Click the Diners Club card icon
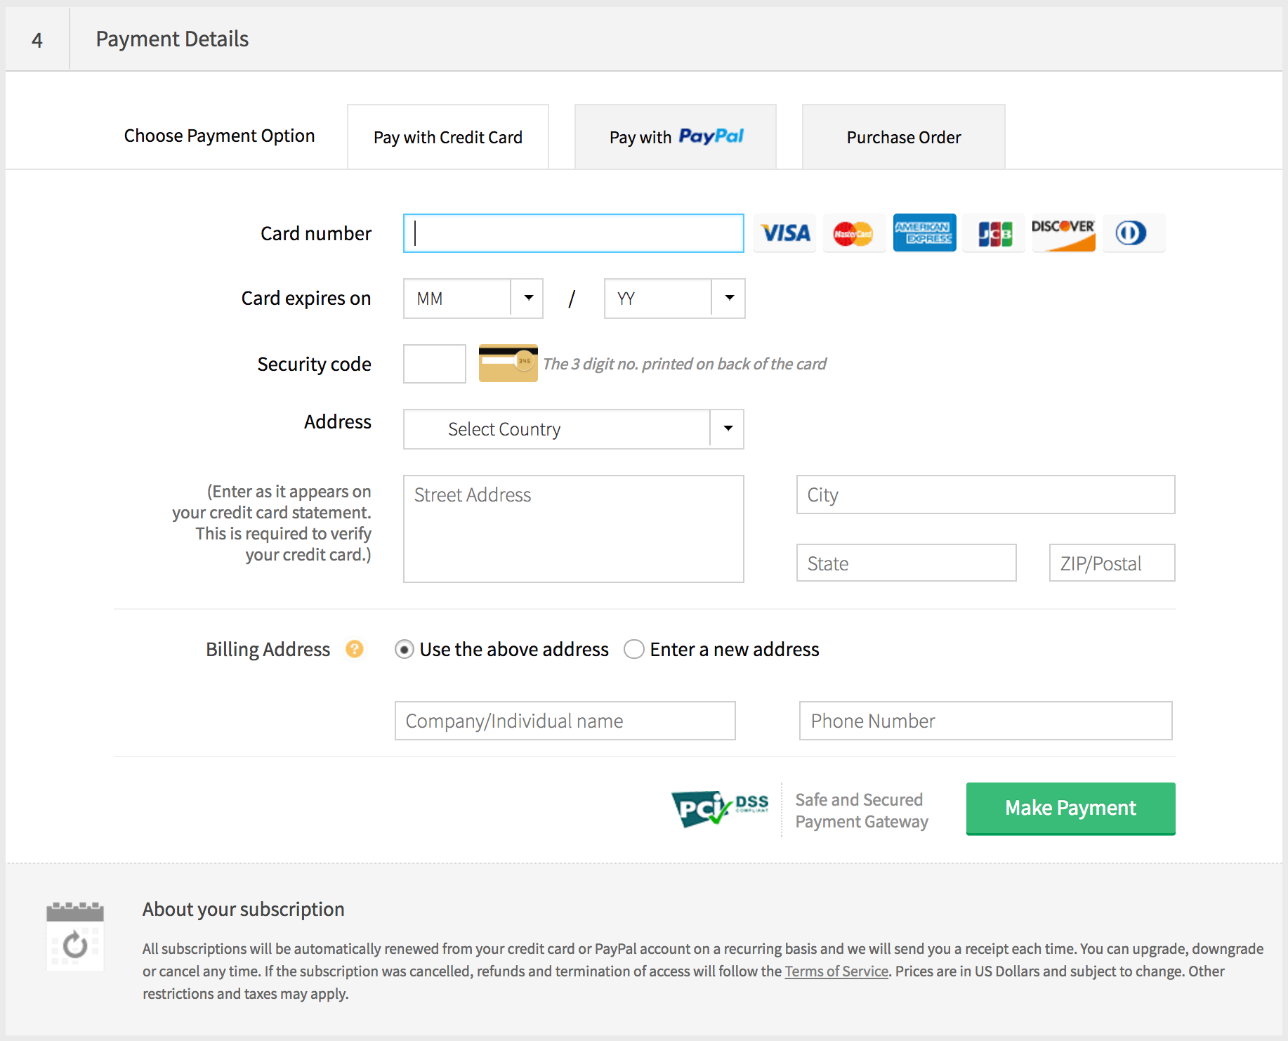The image size is (1288, 1041). 1132,233
